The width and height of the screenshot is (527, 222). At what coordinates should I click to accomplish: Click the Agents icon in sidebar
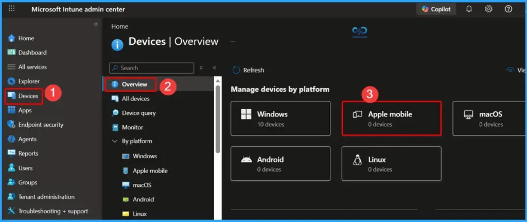click(x=11, y=139)
